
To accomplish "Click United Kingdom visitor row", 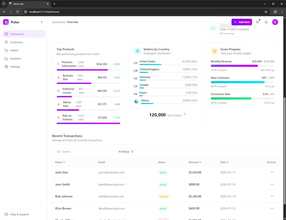I will click(165, 70).
